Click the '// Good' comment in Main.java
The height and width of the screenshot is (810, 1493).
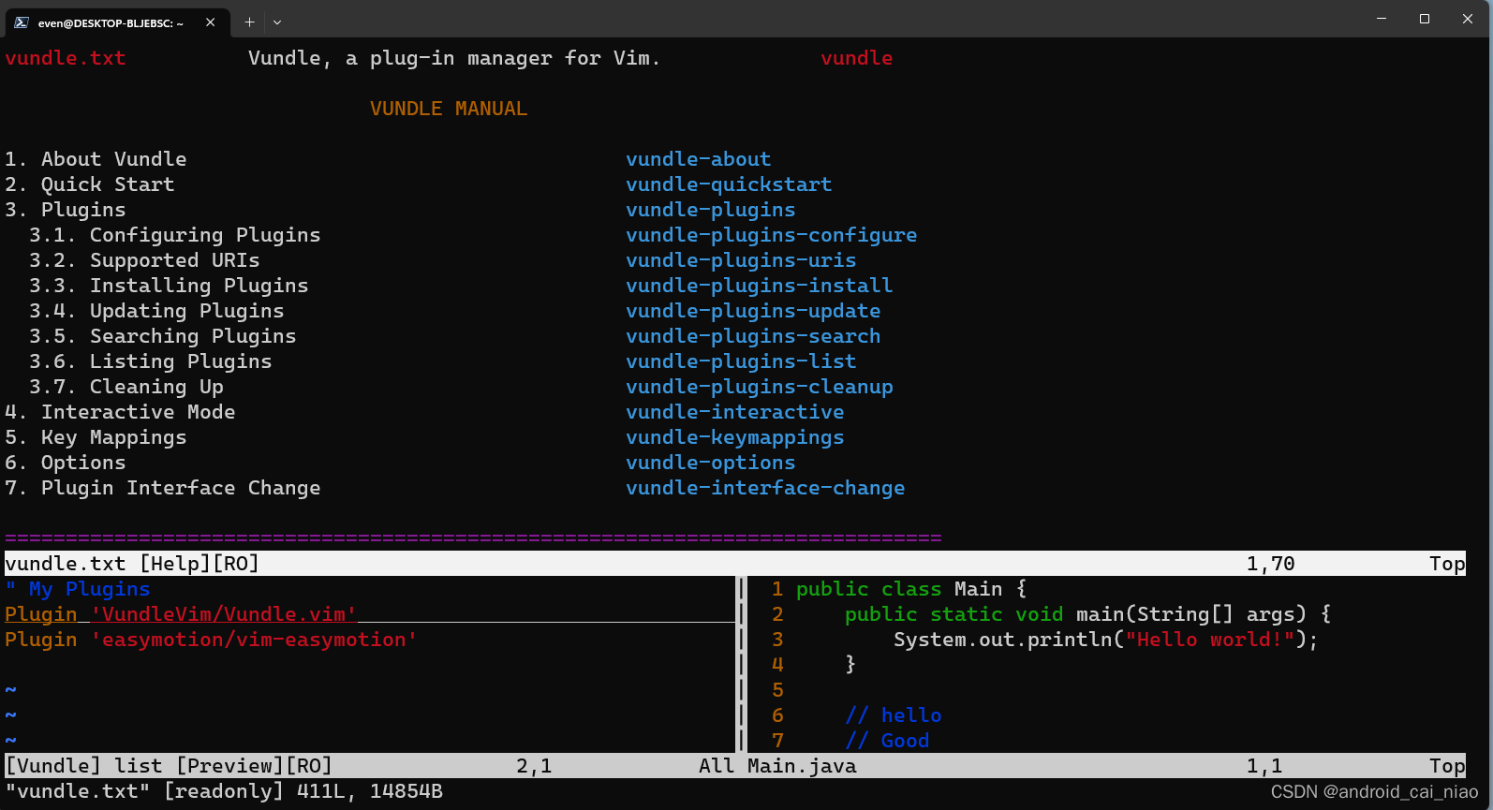[x=887, y=741]
